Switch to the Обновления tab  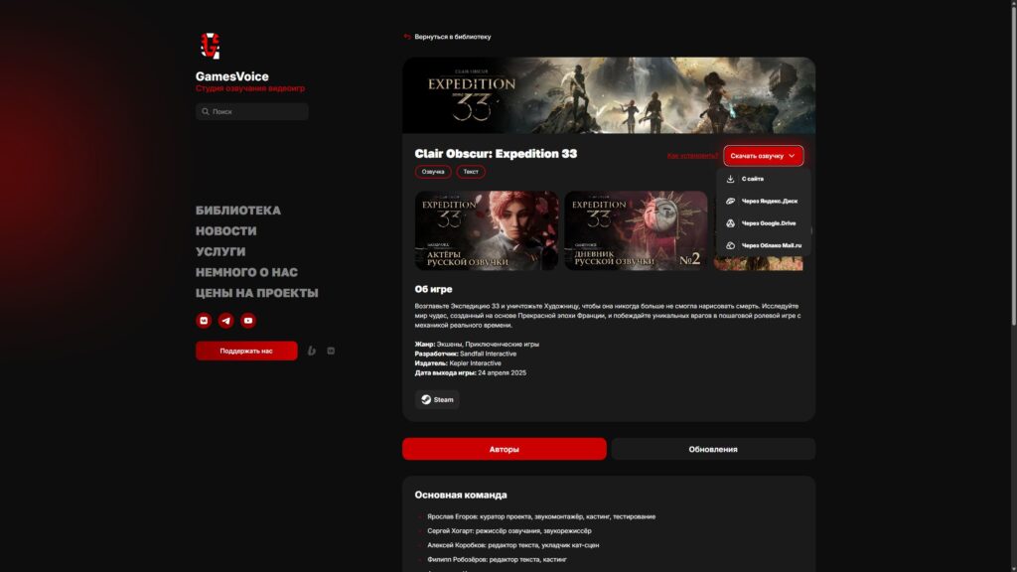(713, 449)
